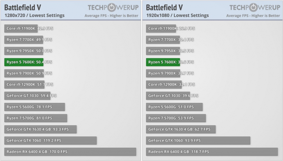
Task: Click the 1920x1080 / Lowest Settings subtitle
Action: pyautogui.click(x=177, y=15)
